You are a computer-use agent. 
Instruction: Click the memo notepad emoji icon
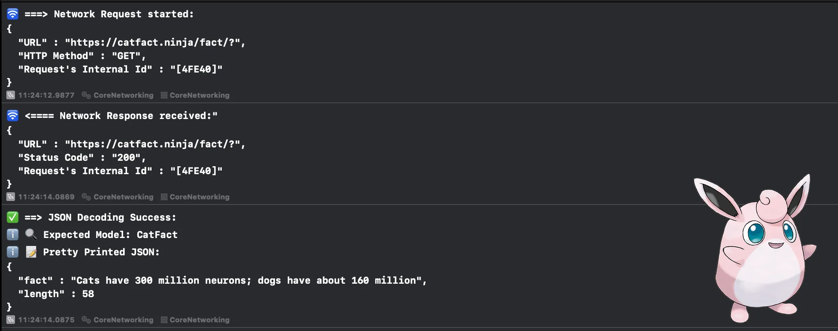point(31,252)
